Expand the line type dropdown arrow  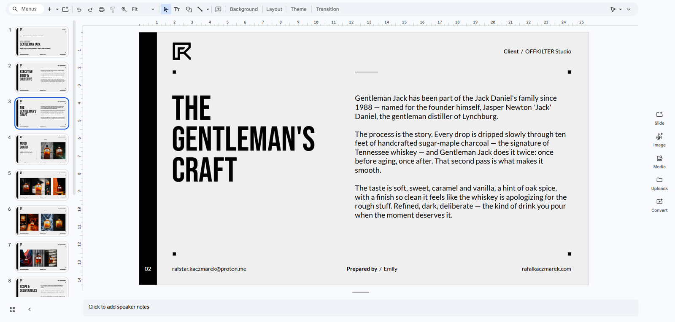point(208,9)
